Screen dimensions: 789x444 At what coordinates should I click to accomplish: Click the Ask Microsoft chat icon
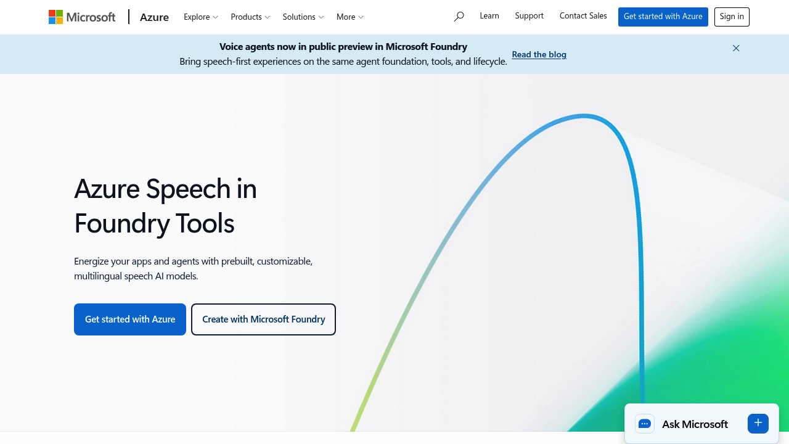[645, 424]
